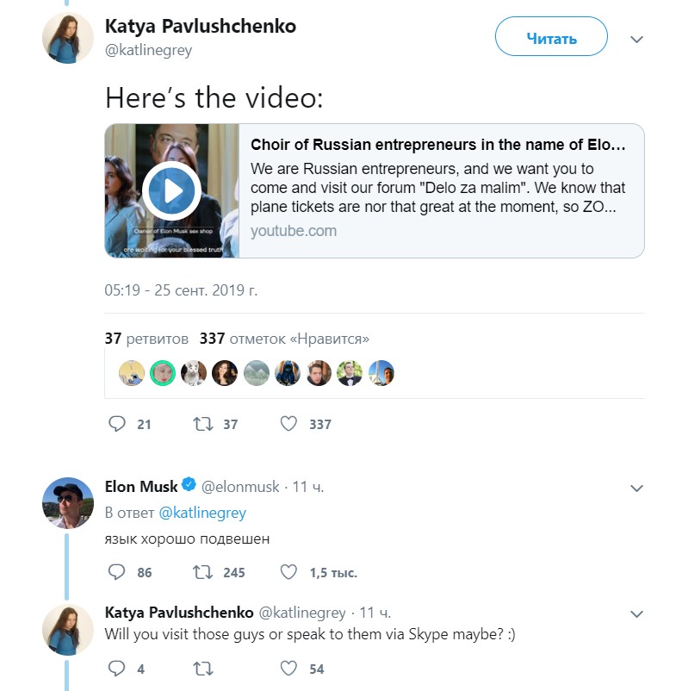Open Katya Pavlushchenko's header profile picture

[68, 38]
